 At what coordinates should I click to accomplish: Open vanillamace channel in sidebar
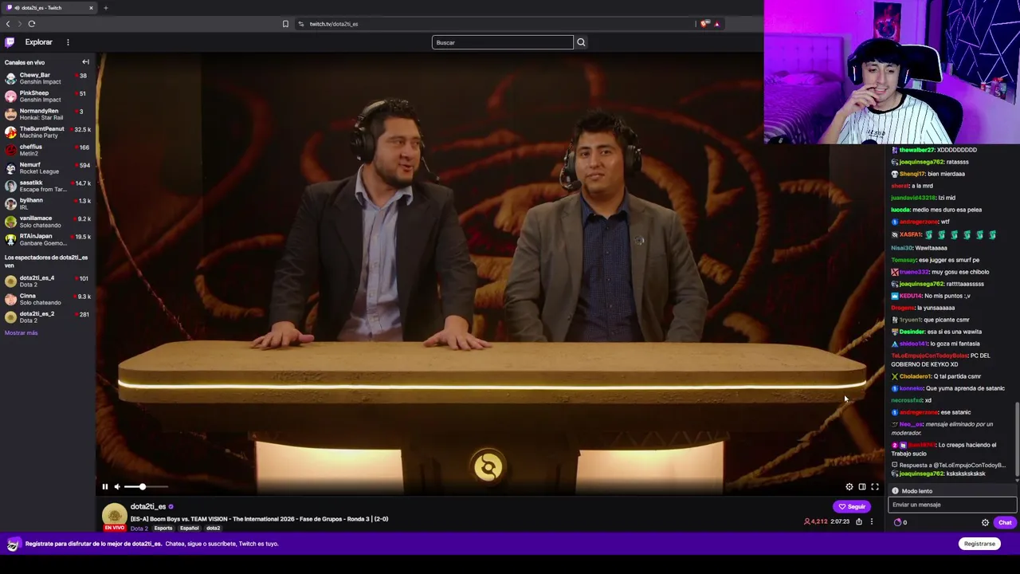click(48, 222)
